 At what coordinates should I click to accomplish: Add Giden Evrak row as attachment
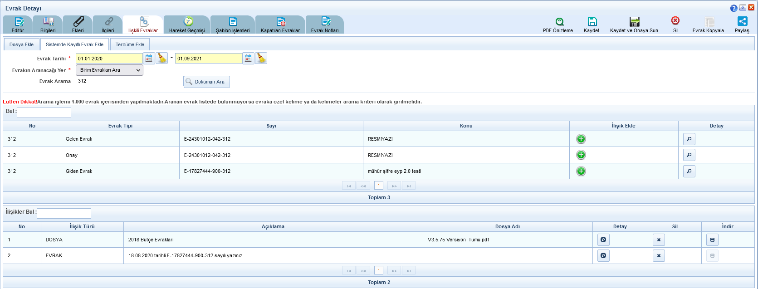click(581, 171)
